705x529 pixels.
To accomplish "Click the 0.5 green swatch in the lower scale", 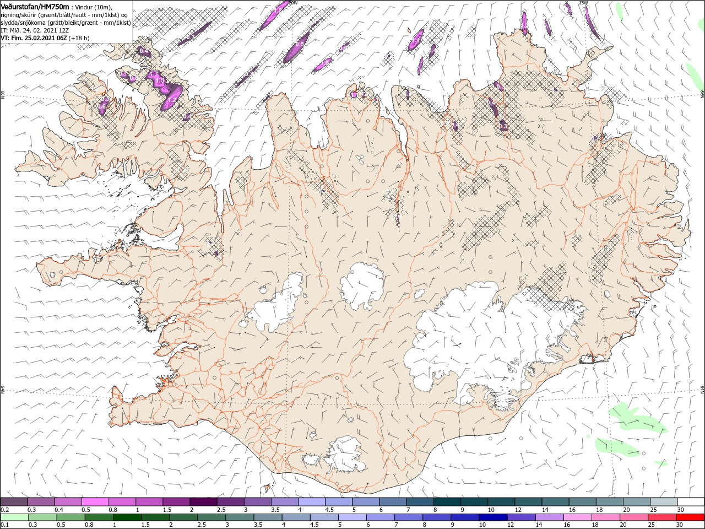I will coord(70,517).
